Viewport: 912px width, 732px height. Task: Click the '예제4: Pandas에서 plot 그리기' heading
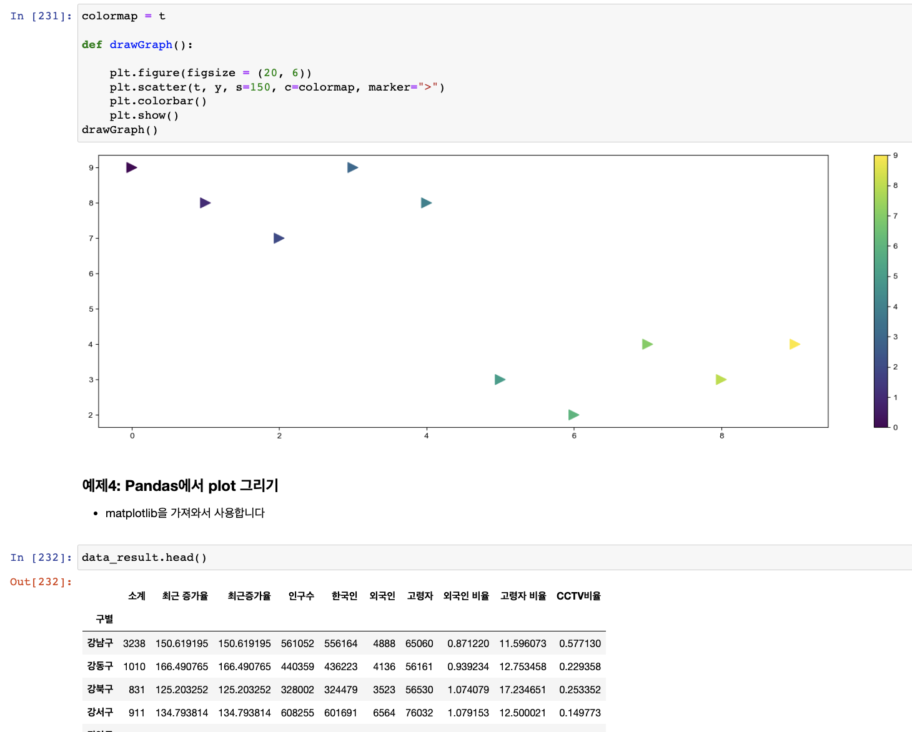coord(180,485)
